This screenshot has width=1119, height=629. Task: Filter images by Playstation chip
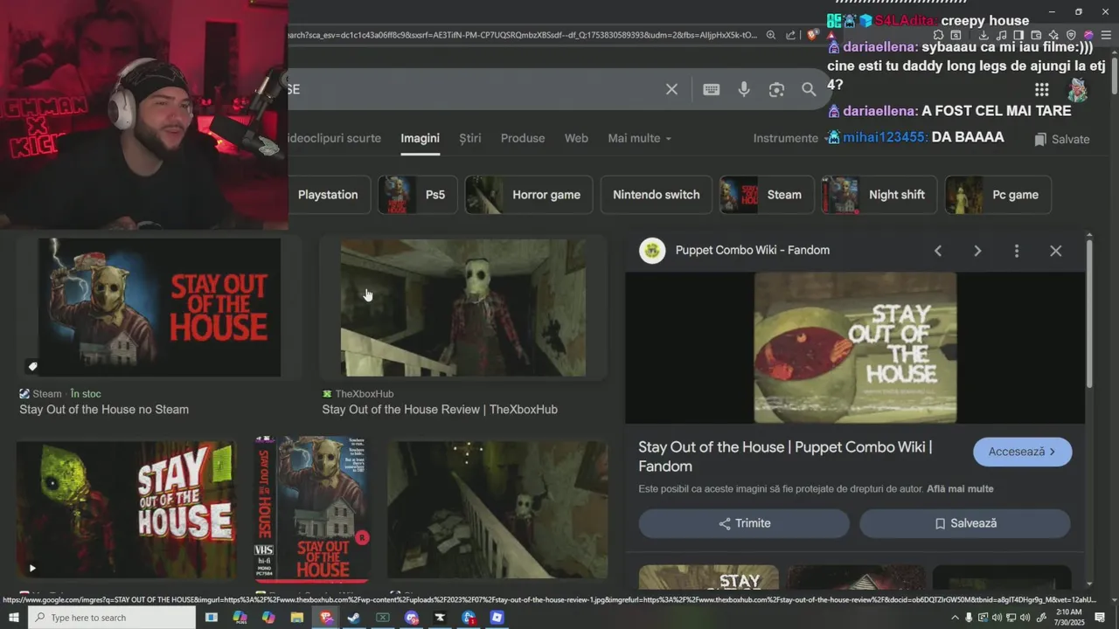point(328,195)
